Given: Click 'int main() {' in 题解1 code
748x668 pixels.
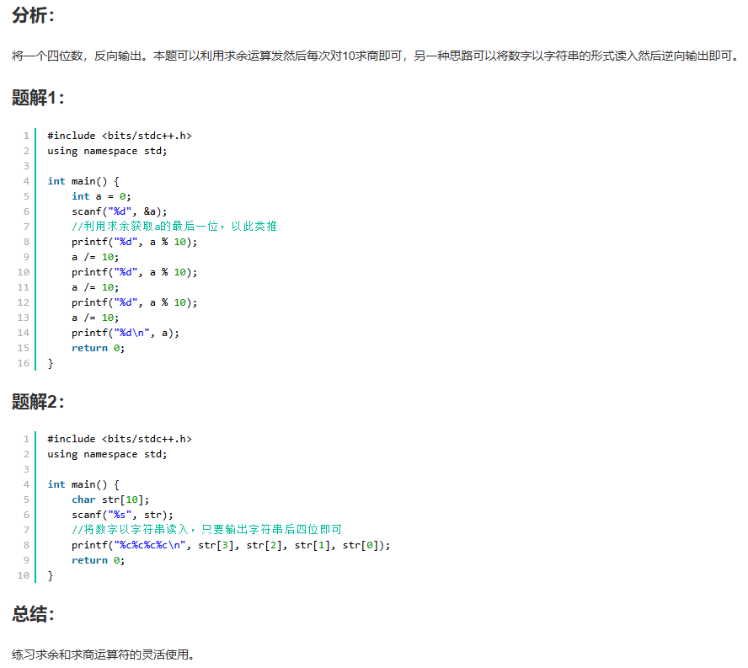Looking at the screenshot, I should tap(83, 181).
